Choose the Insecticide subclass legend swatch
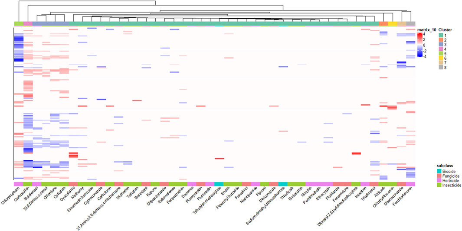The width and height of the screenshot is (462, 231). [x=440, y=185]
